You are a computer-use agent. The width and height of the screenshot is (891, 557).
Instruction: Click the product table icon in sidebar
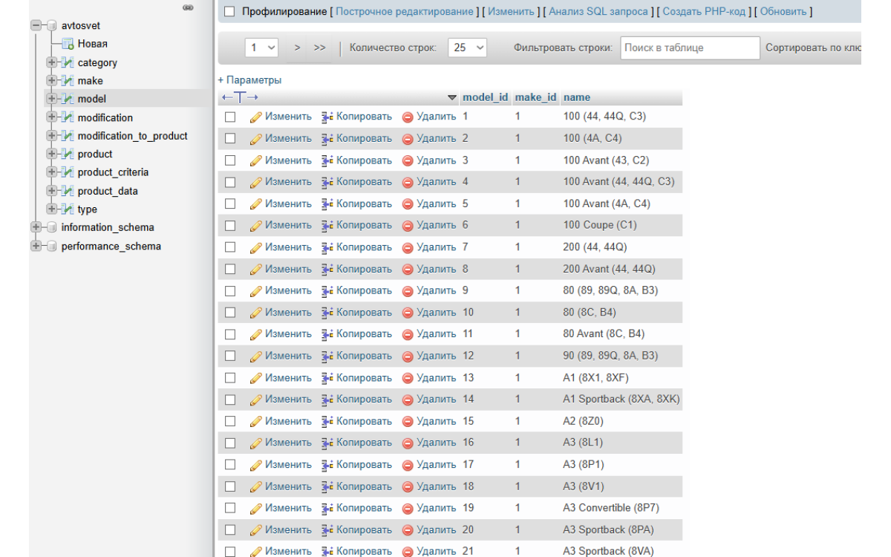68,154
